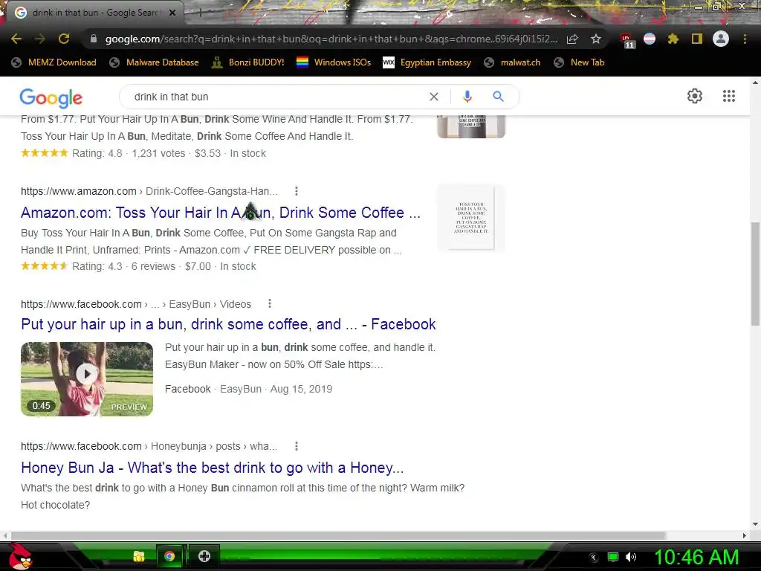Click the top result product thumbnail
This screenshot has width=761, height=571.
[470, 126]
